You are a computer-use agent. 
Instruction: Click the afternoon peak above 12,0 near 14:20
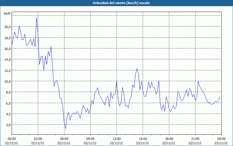click(x=137, y=69)
